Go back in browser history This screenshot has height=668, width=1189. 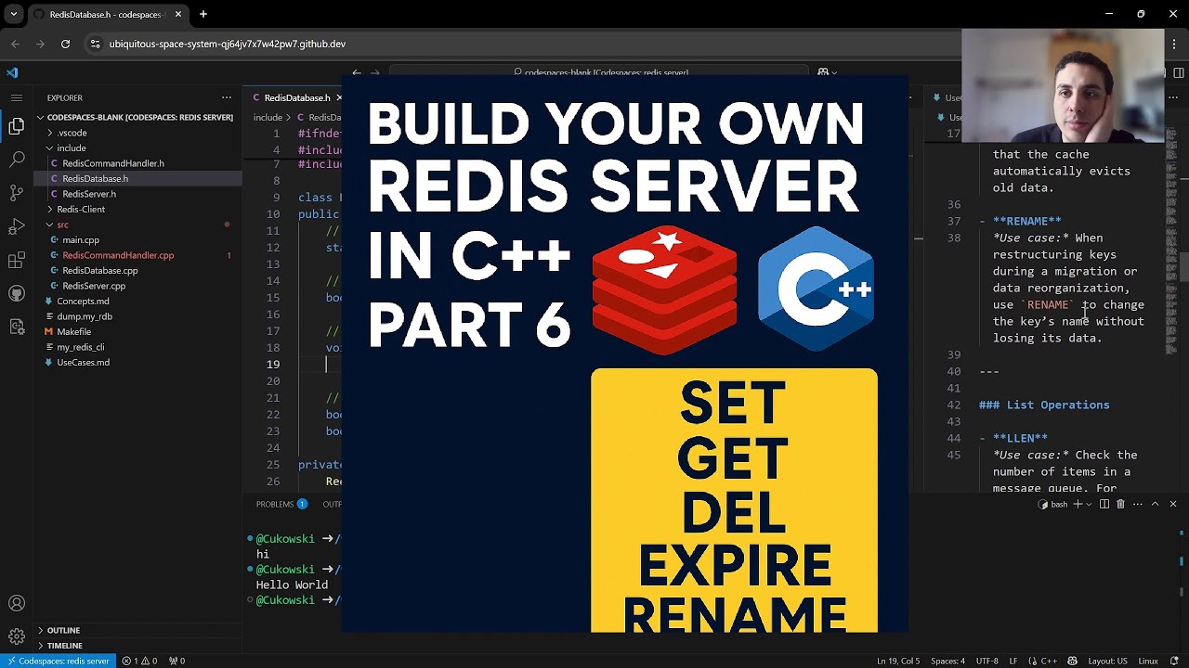(16, 44)
